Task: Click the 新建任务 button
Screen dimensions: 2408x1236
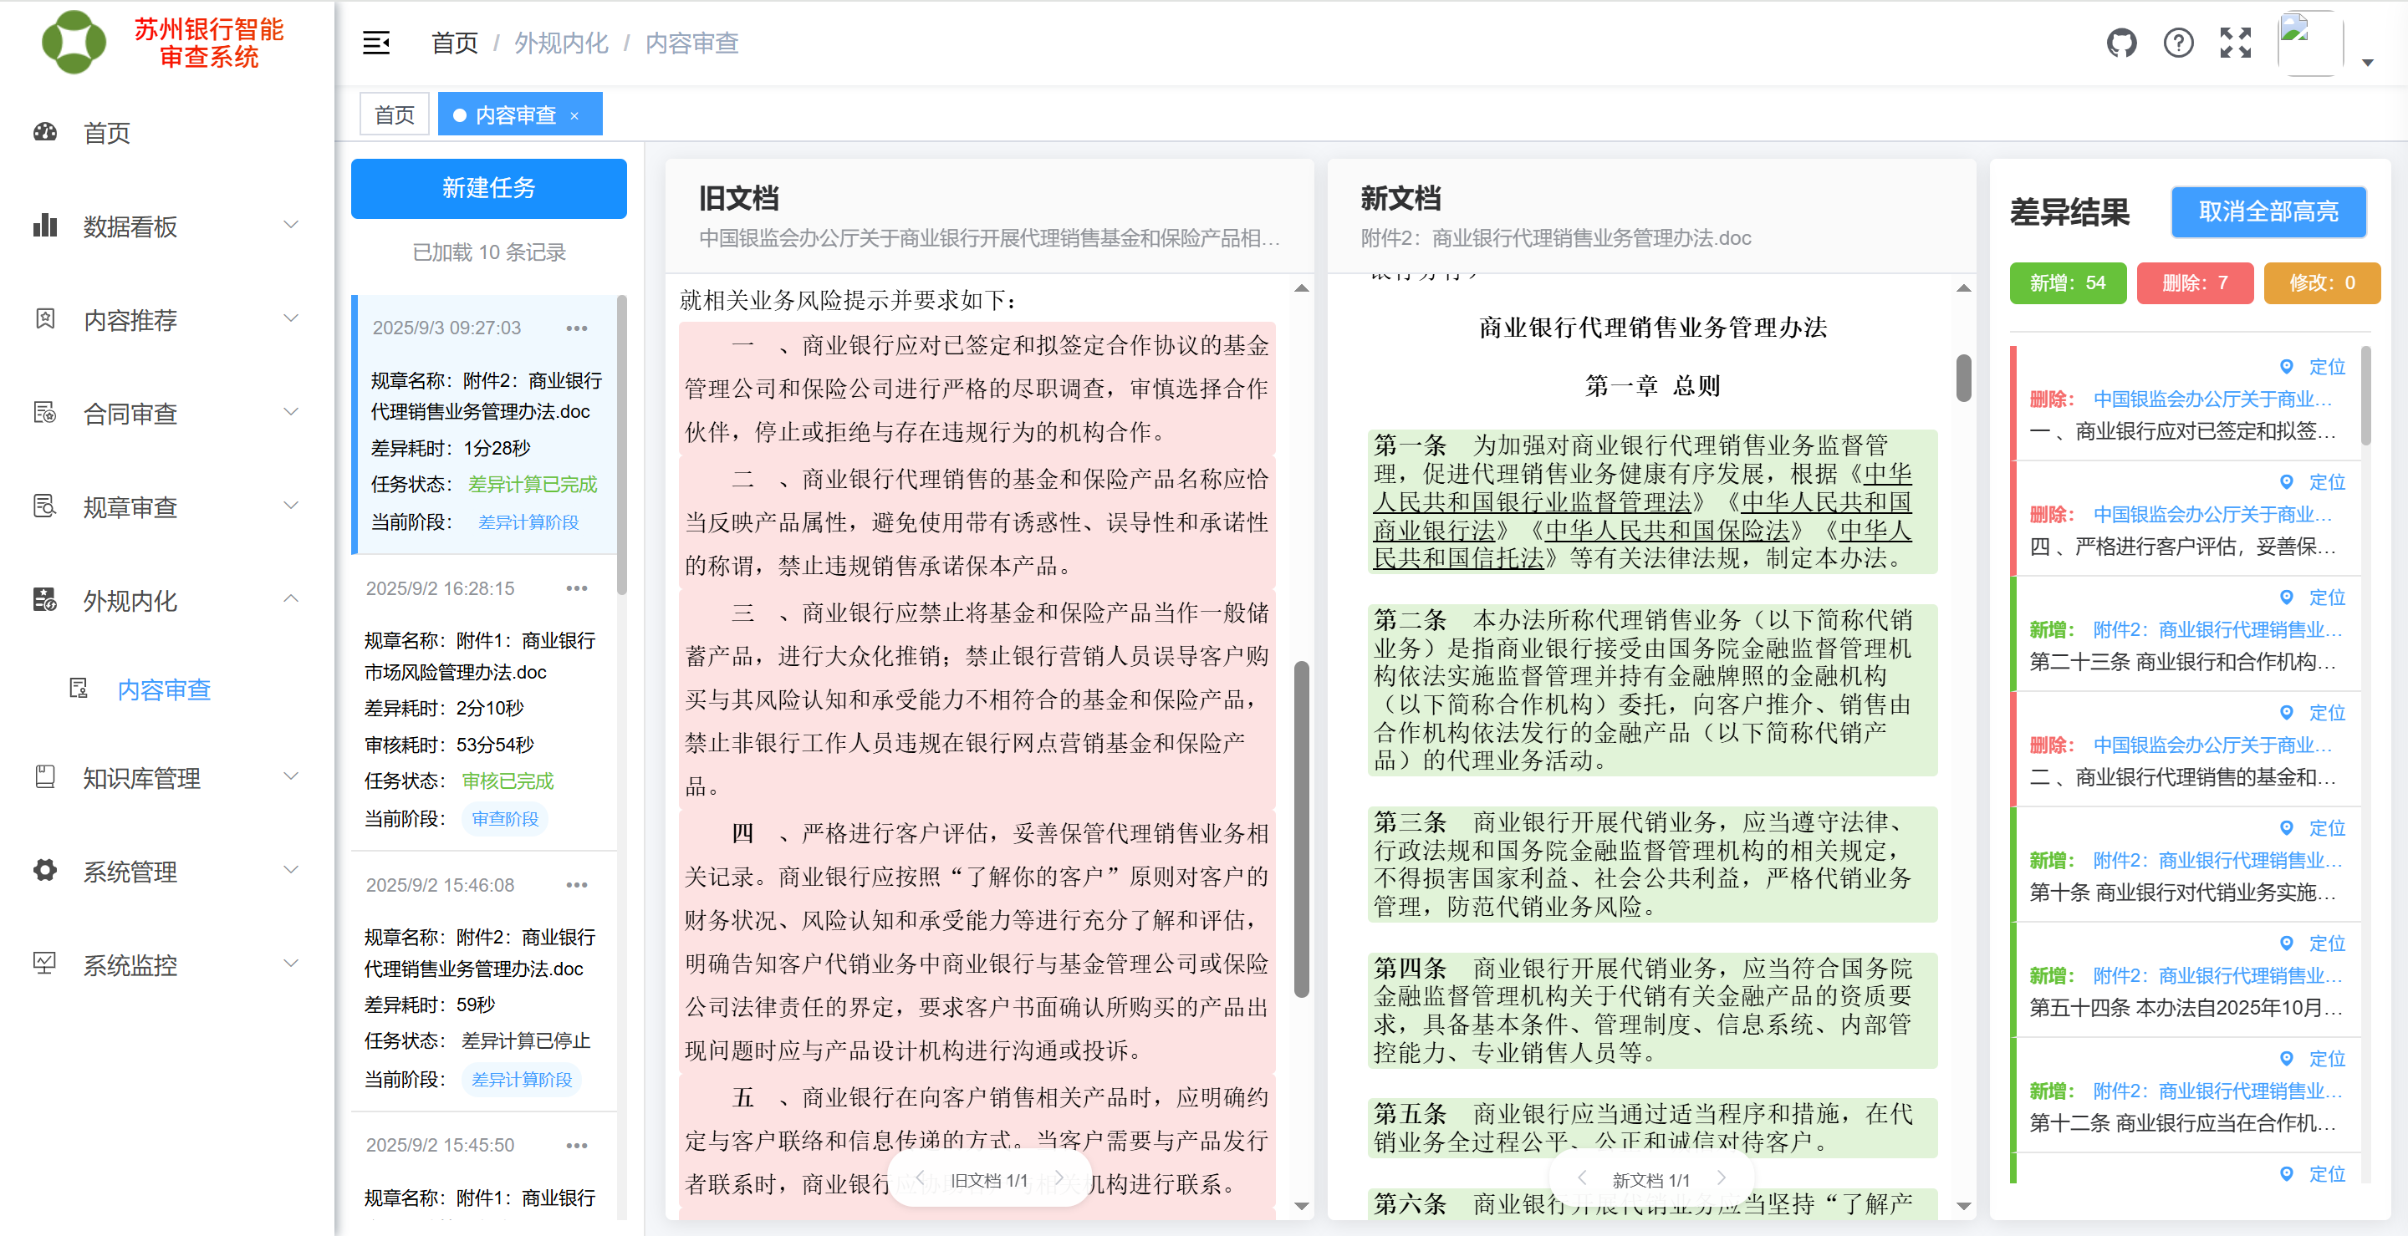Action: (x=489, y=188)
